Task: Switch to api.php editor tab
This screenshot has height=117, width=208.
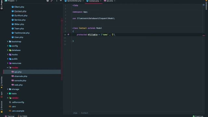Action: (110, 1)
